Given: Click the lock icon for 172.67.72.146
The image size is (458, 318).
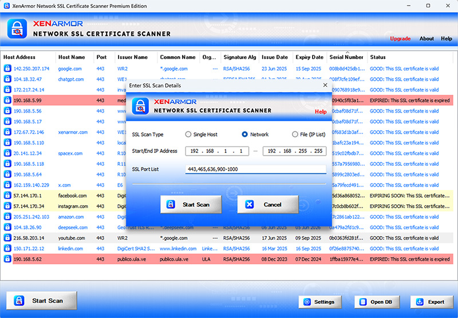Looking at the screenshot, I should (x=7, y=132).
